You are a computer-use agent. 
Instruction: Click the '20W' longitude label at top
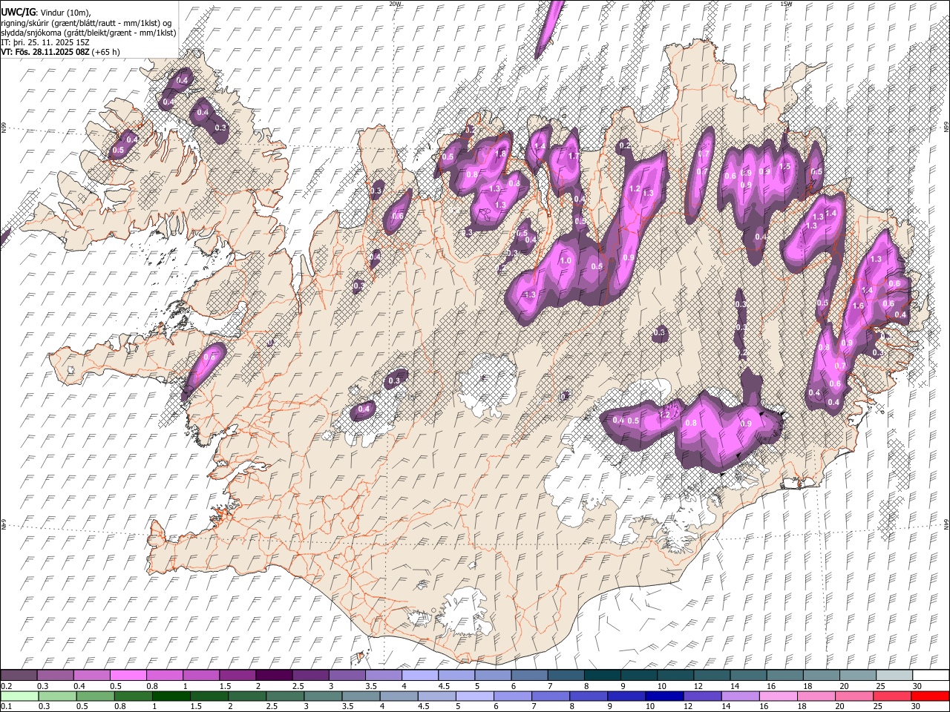pyautogui.click(x=395, y=4)
